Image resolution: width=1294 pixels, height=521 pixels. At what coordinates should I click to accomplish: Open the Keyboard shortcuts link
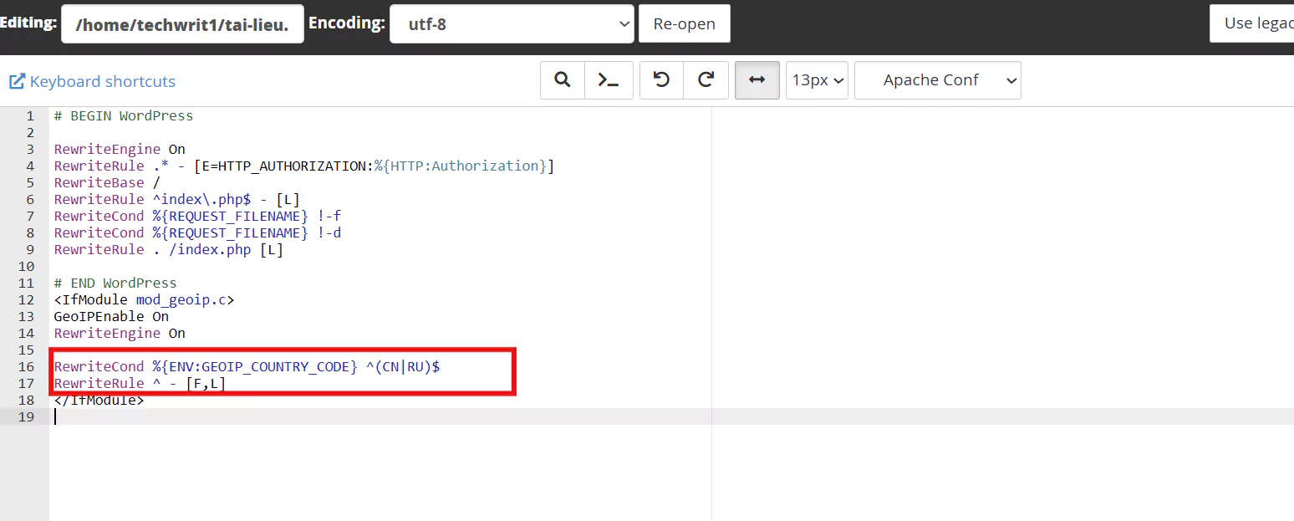pyautogui.click(x=93, y=81)
